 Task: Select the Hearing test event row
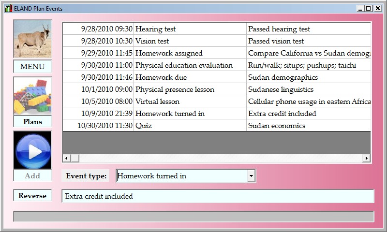point(189,29)
